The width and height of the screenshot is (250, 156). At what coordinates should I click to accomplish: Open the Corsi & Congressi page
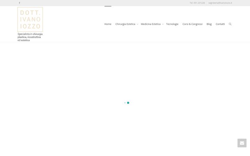[x=192, y=24]
